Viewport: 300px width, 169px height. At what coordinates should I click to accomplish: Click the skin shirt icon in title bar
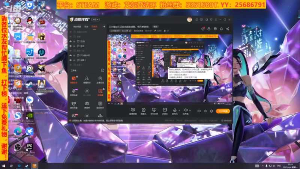211,20
